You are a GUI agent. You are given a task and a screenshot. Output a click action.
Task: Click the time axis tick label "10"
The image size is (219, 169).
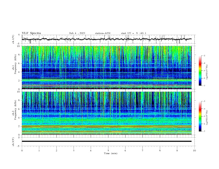[194, 150]
